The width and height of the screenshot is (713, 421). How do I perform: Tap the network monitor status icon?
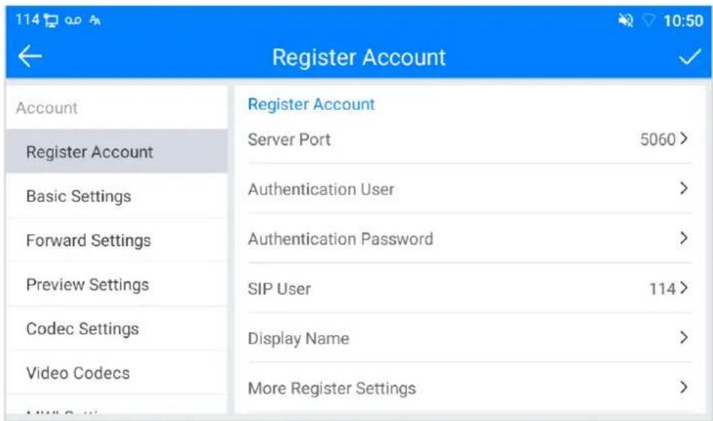51,21
